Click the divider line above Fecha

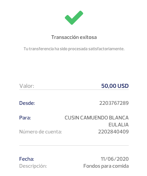click(74, 146)
